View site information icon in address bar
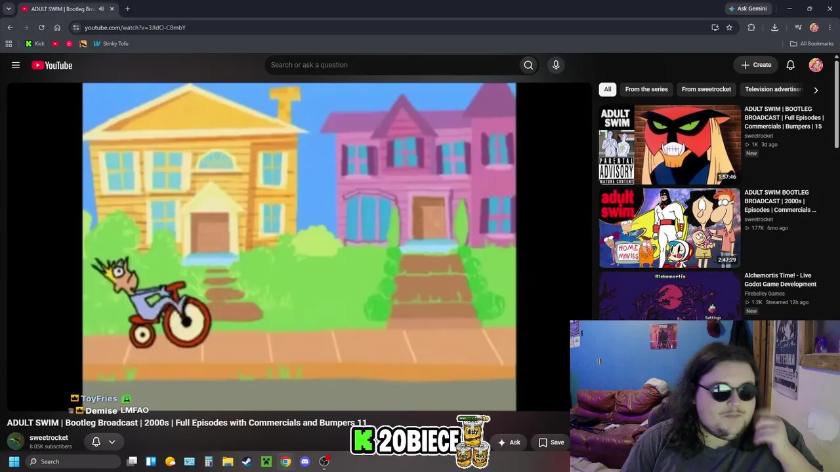 coord(76,28)
